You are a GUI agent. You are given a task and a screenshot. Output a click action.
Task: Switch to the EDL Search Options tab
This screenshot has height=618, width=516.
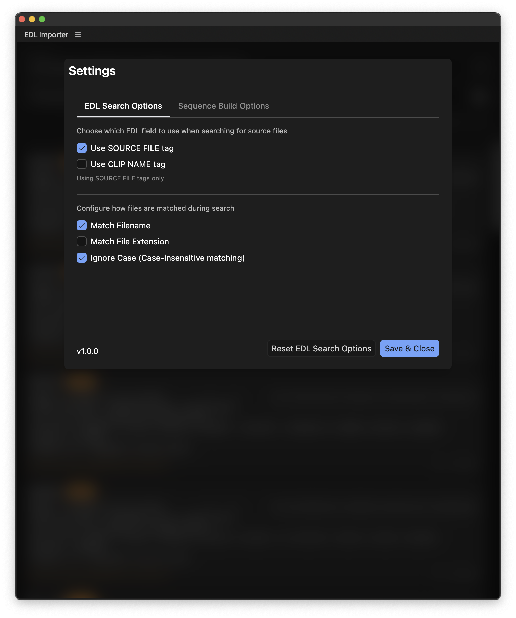click(x=123, y=106)
